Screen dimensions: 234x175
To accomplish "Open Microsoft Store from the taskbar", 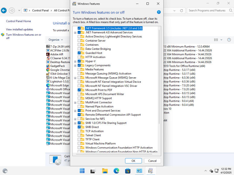I will pyautogui.click(x=128, y=171).
